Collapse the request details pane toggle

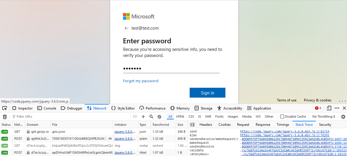[x=192, y=125]
